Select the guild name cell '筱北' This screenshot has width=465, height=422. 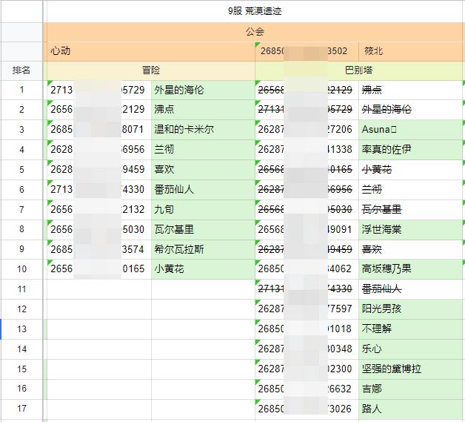point(412,51)
